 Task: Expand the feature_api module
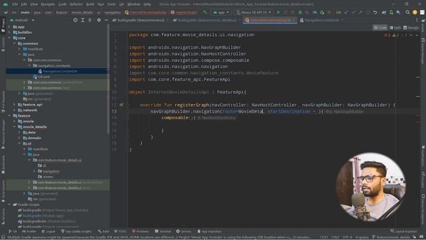15,105
